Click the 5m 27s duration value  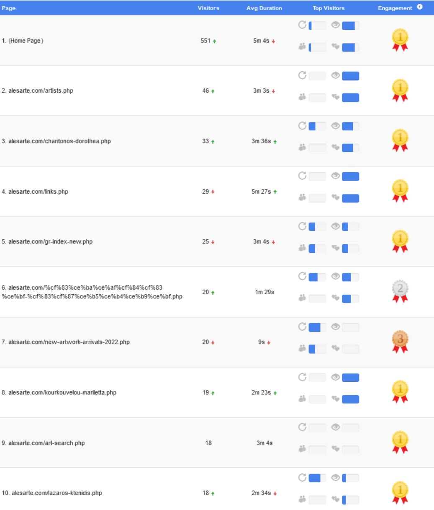point(261,192)
